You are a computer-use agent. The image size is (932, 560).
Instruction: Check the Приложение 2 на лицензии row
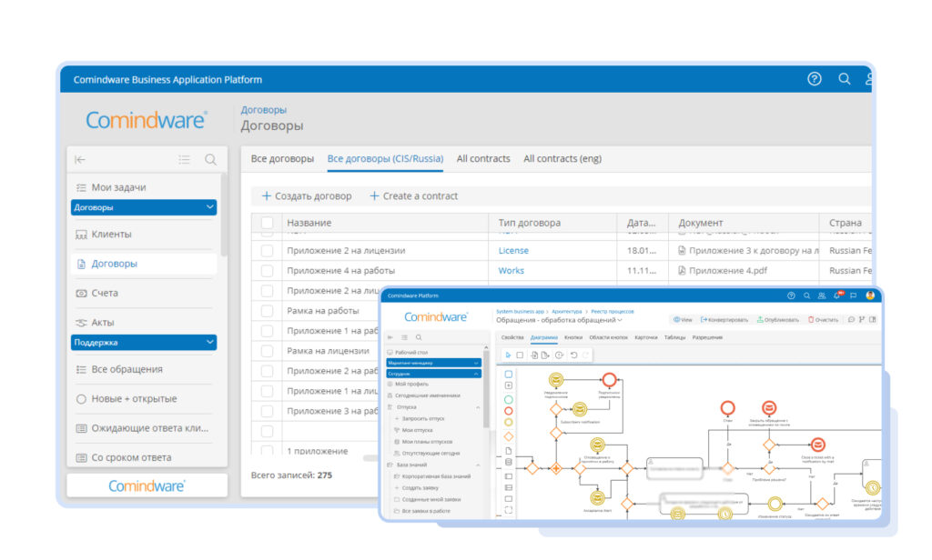(x=267, y=251)
